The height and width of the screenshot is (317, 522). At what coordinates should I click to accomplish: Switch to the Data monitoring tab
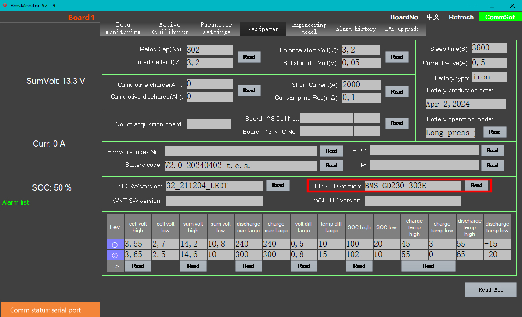pyautogui.click(x=123, y=29)
